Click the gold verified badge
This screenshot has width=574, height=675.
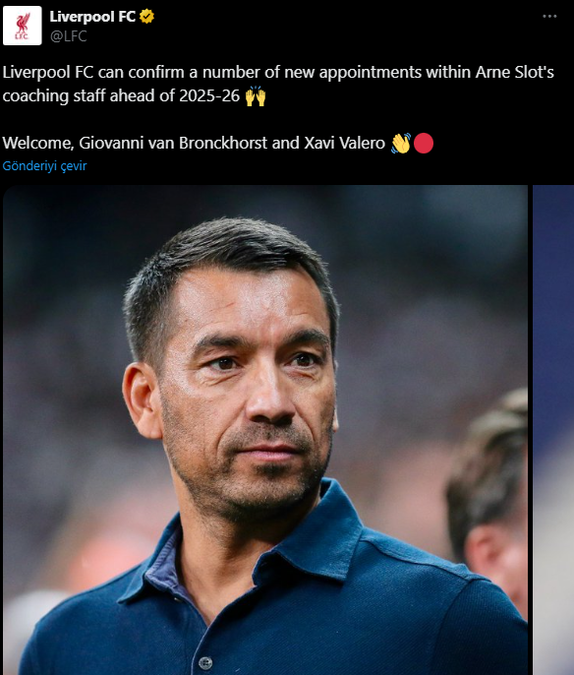pyautogui.click(x=146, y=17)
